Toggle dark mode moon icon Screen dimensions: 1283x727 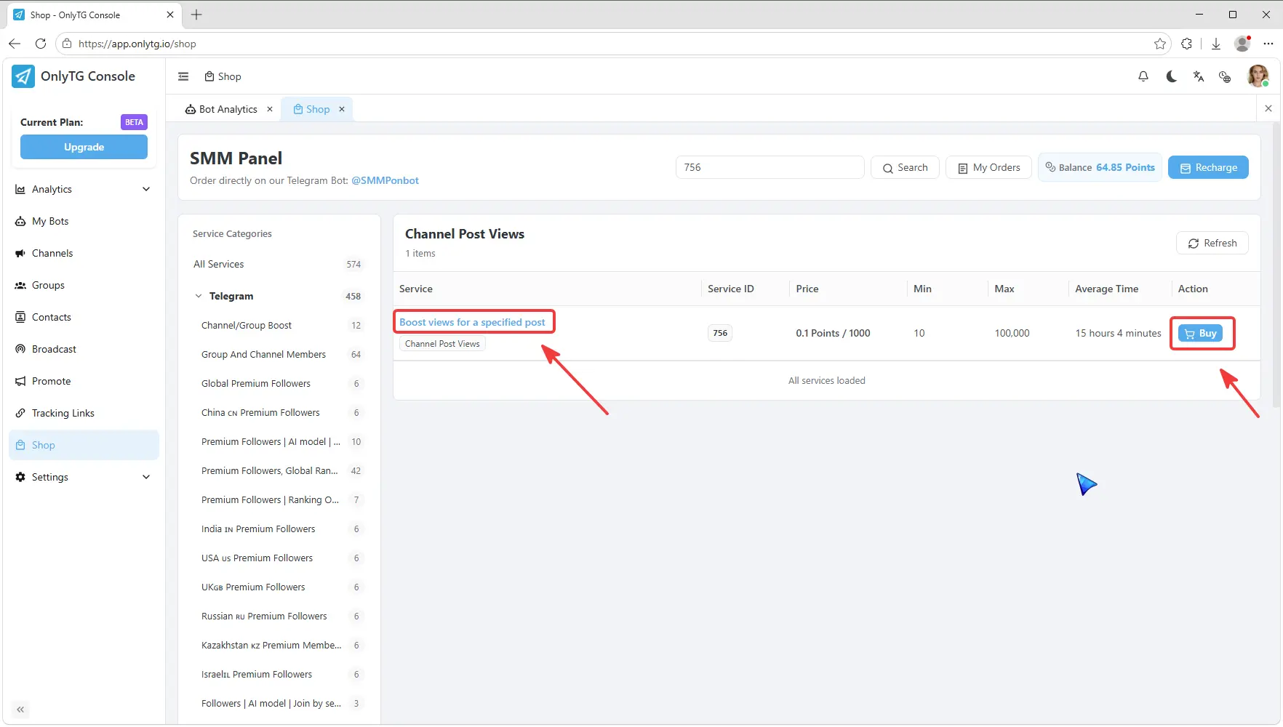(1171, 76)
